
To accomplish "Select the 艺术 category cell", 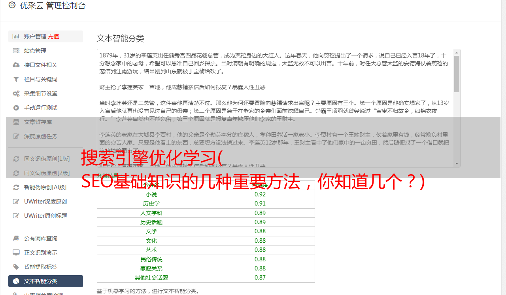I will tap(151, 250).
